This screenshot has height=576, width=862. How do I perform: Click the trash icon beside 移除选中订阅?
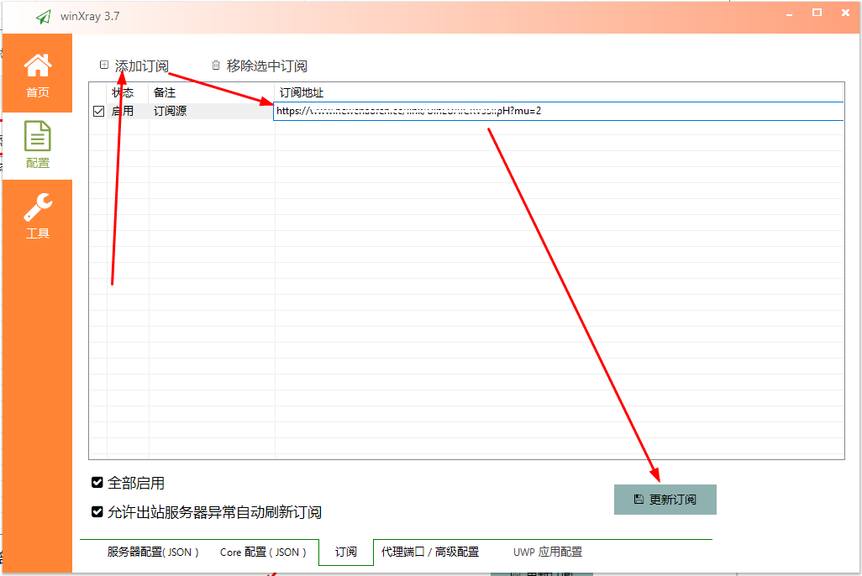[216, 65]
